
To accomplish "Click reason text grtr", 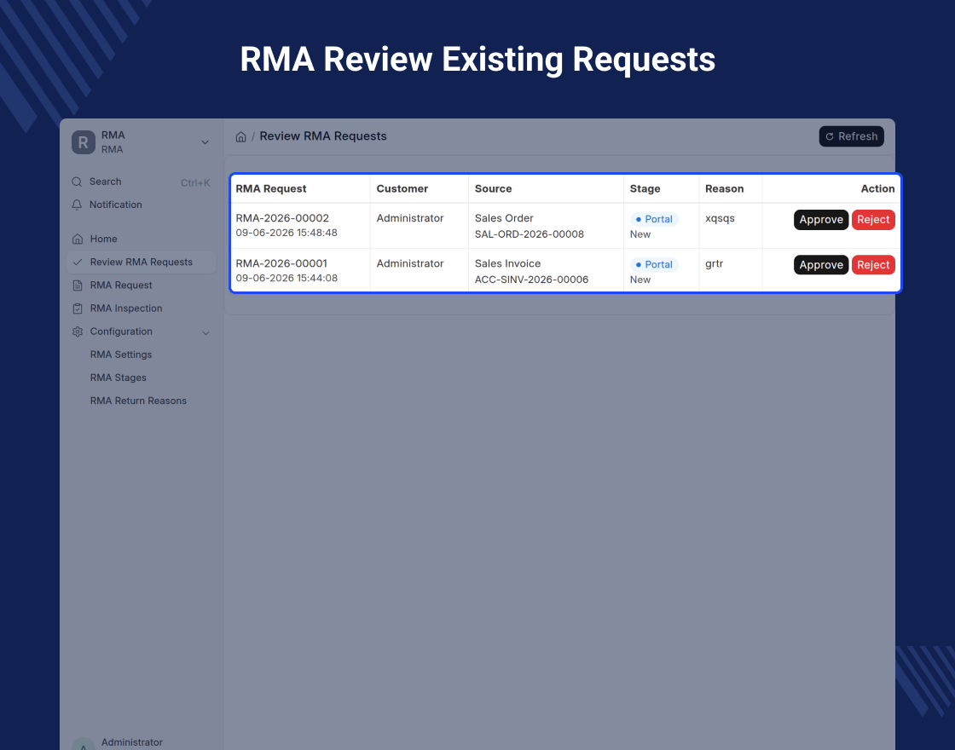I will click(x=715, y=263).
